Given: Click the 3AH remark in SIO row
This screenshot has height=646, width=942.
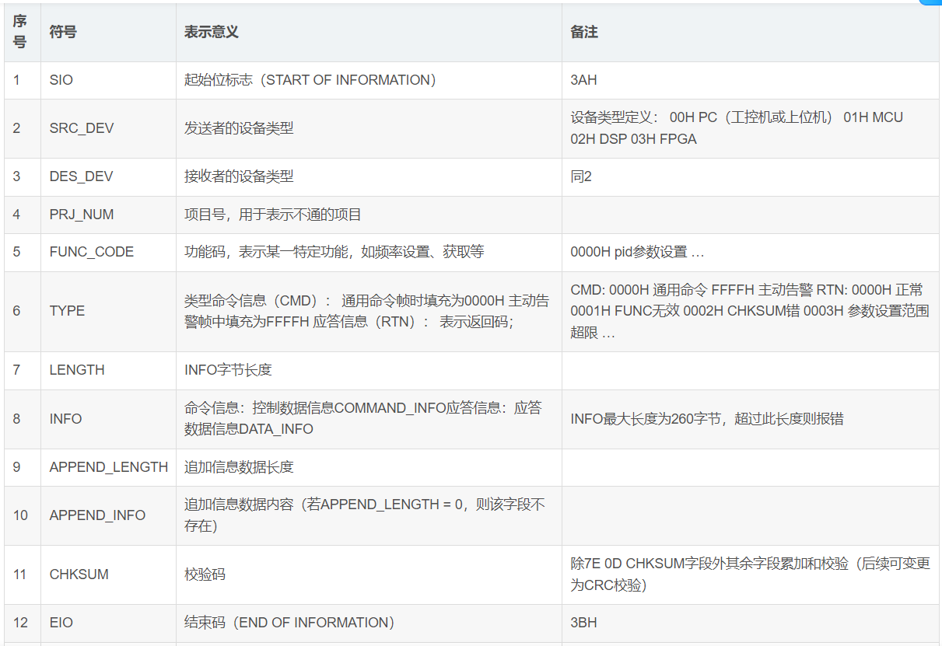Looking at the screenshot, I should tap(583, 80).
